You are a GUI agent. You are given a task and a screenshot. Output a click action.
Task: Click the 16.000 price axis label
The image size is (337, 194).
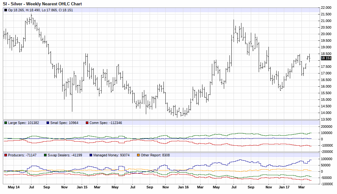(326, 87)
